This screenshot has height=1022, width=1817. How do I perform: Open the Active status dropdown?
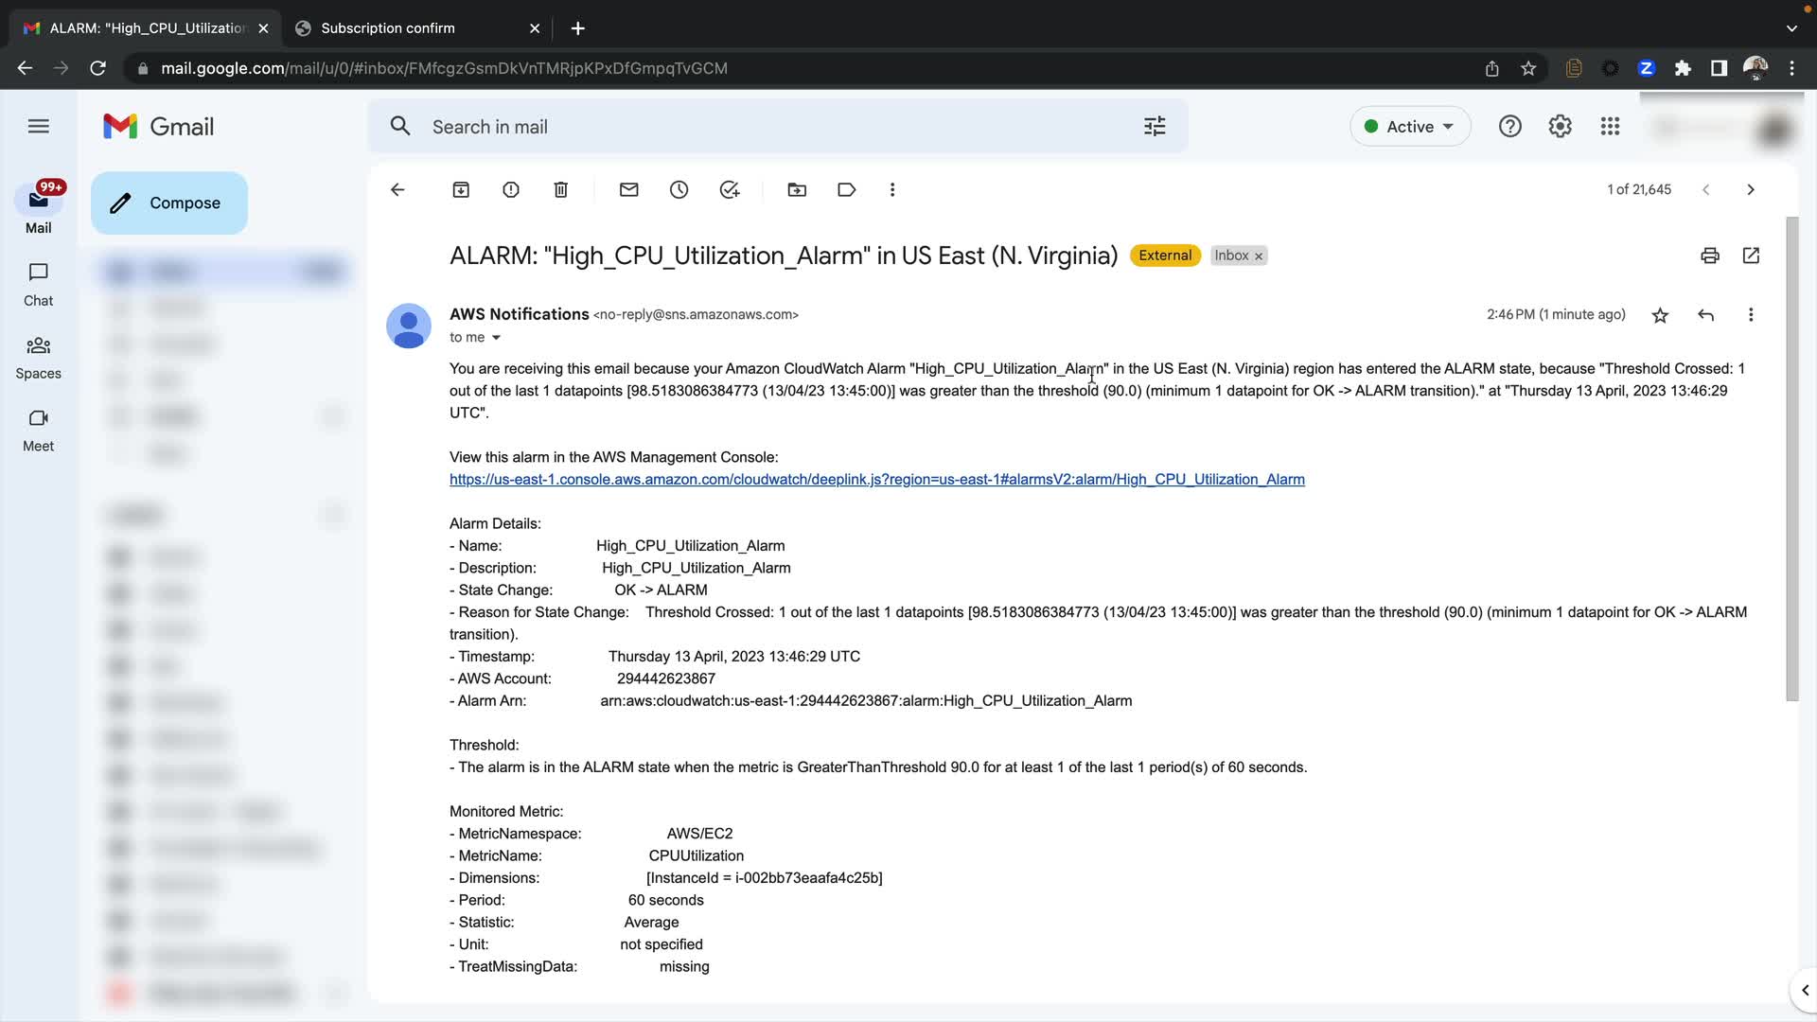pos(1409,127)
